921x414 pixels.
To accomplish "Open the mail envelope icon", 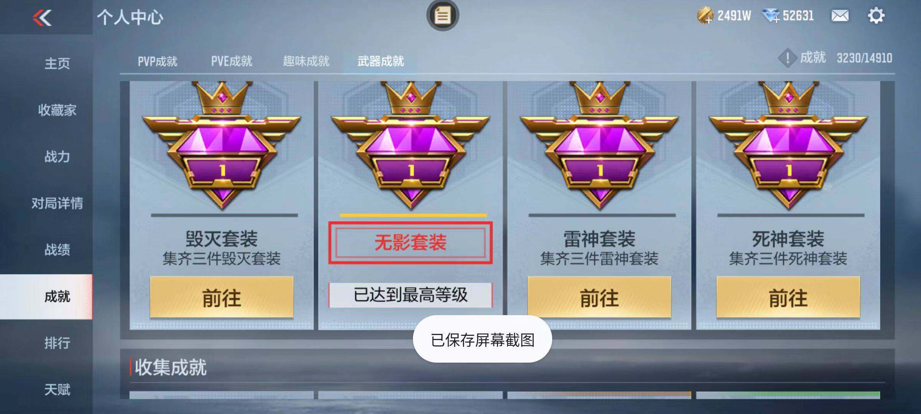I will (x=840, y=16).
